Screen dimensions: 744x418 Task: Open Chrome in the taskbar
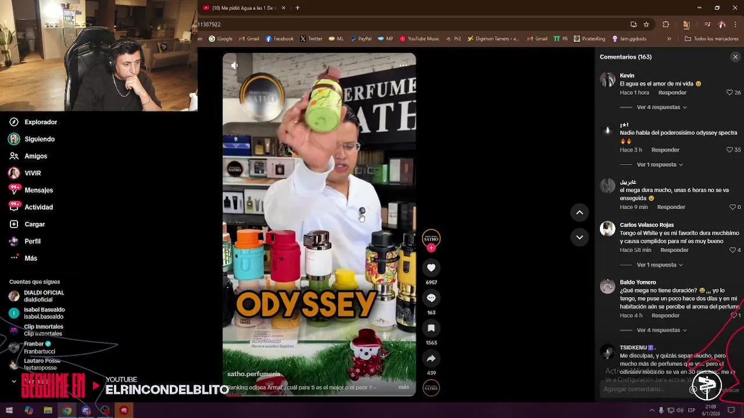(67, 410)
